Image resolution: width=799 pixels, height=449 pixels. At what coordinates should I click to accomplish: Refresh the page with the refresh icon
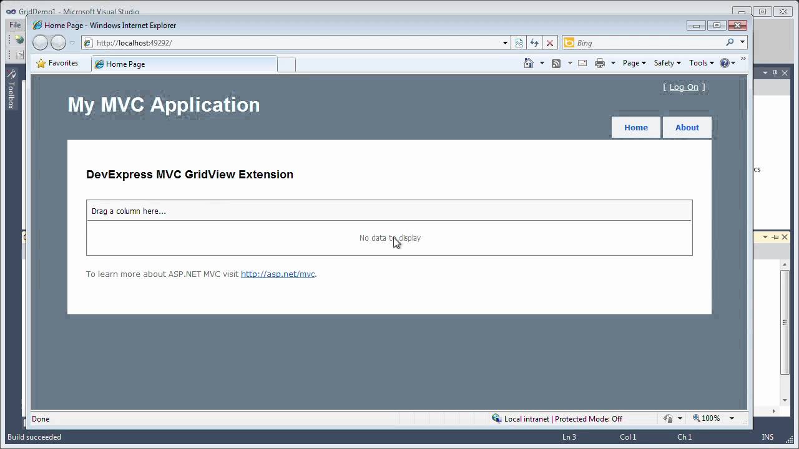click(534, 43)
